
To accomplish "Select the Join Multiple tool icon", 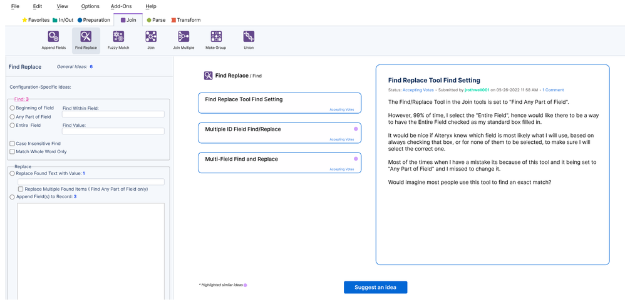I will coord(183,37).
